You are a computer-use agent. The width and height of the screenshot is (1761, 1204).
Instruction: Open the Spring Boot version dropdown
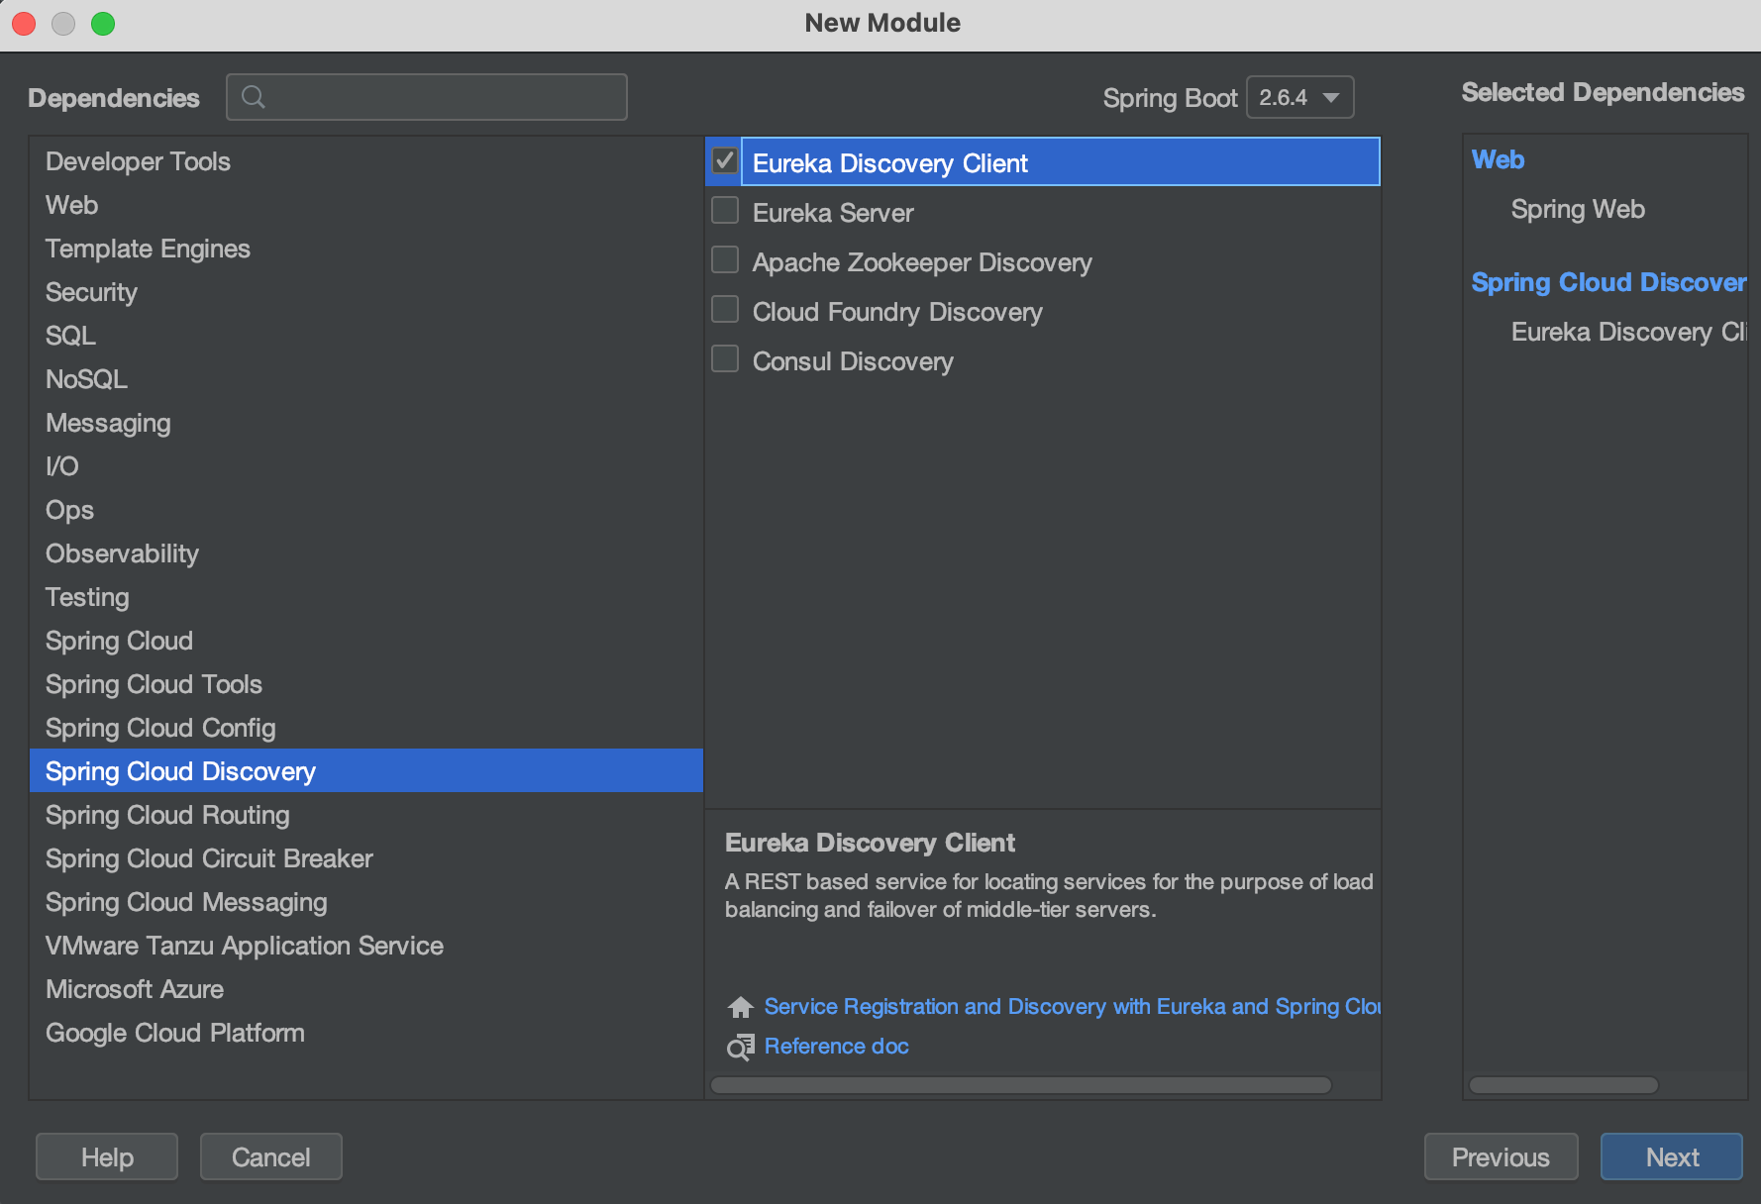coord(1299,97)
